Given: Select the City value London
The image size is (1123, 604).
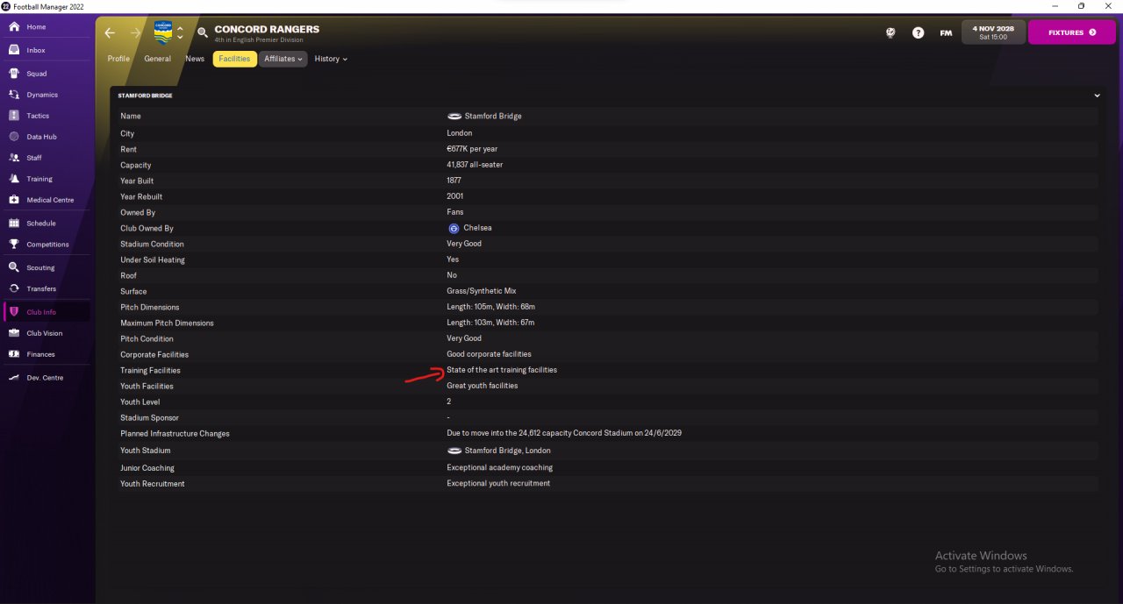Looking at the screenshot, I should (x=459, y=133).
